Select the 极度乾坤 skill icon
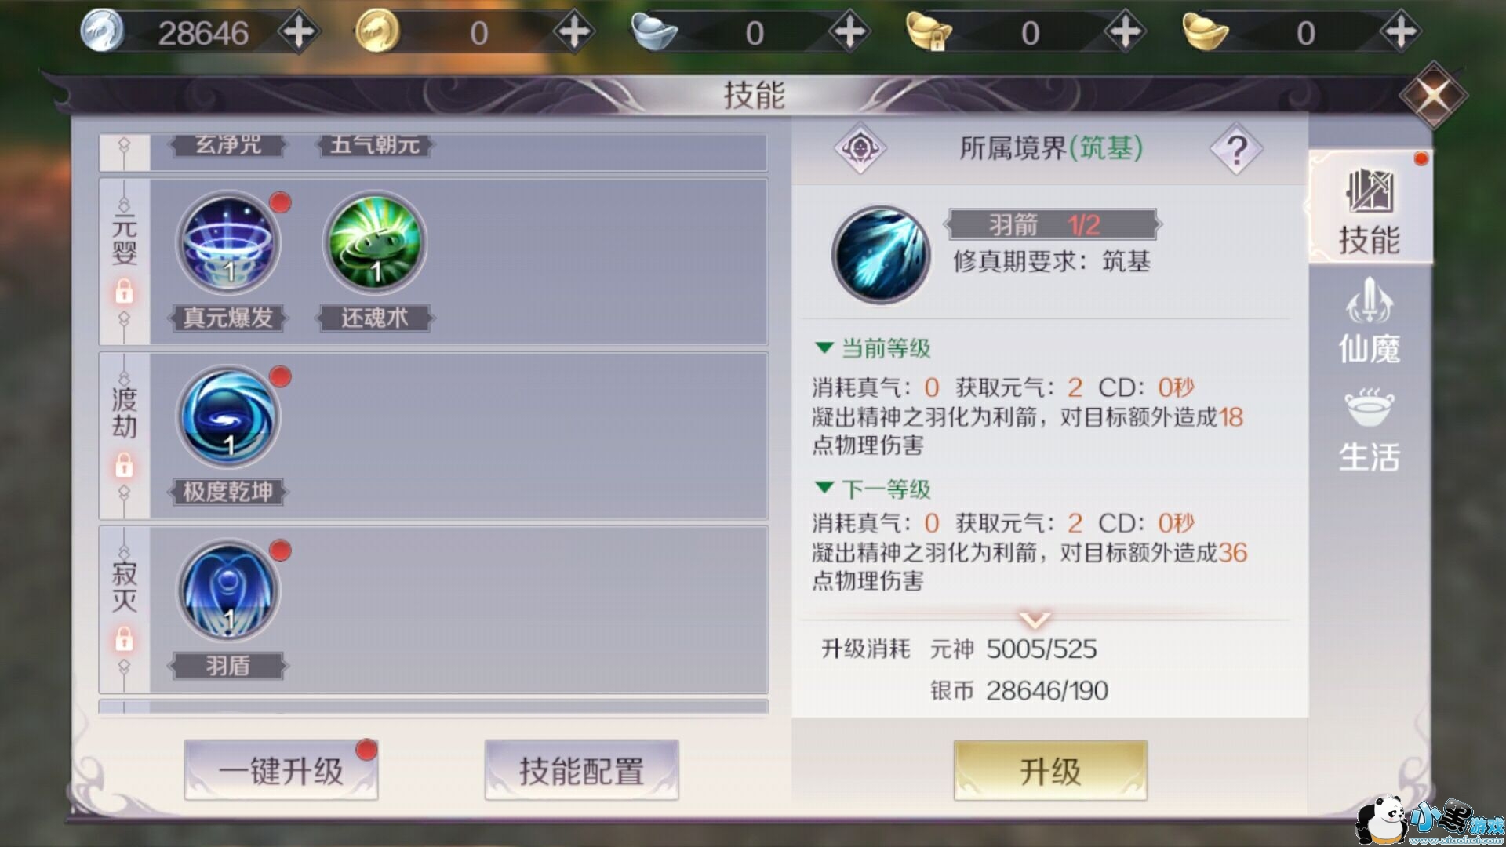Viewport: 1506px width, 847px height. pyautogui.click(x=227, y=417)
